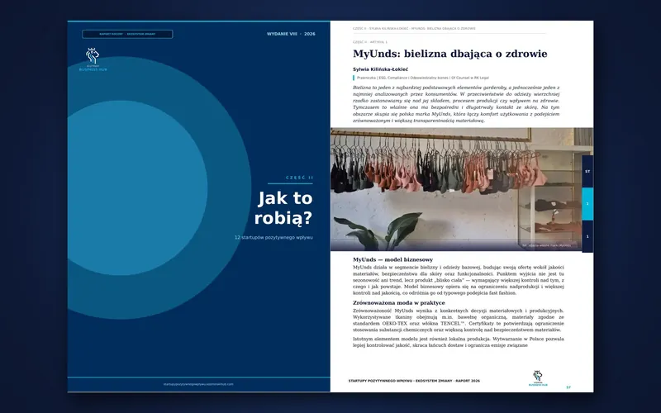Click the "Jak to robią?" heading
This screenshot has height=413, width=661.
pos(283,208)
